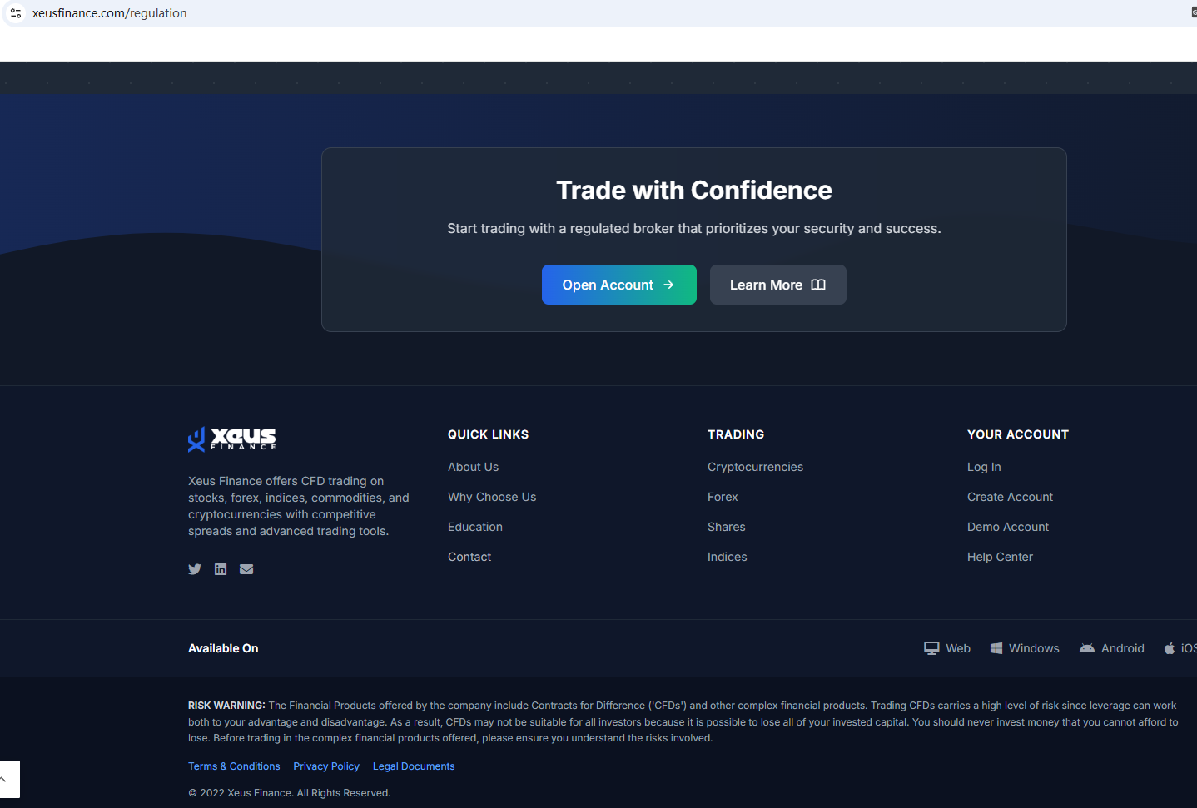1197x808 pixels.
Task: Open the Cryptocurrencies trading link
Action: coord(755,467)
